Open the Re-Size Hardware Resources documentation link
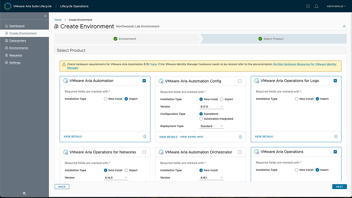352x198 pixels. coord(305,64)
